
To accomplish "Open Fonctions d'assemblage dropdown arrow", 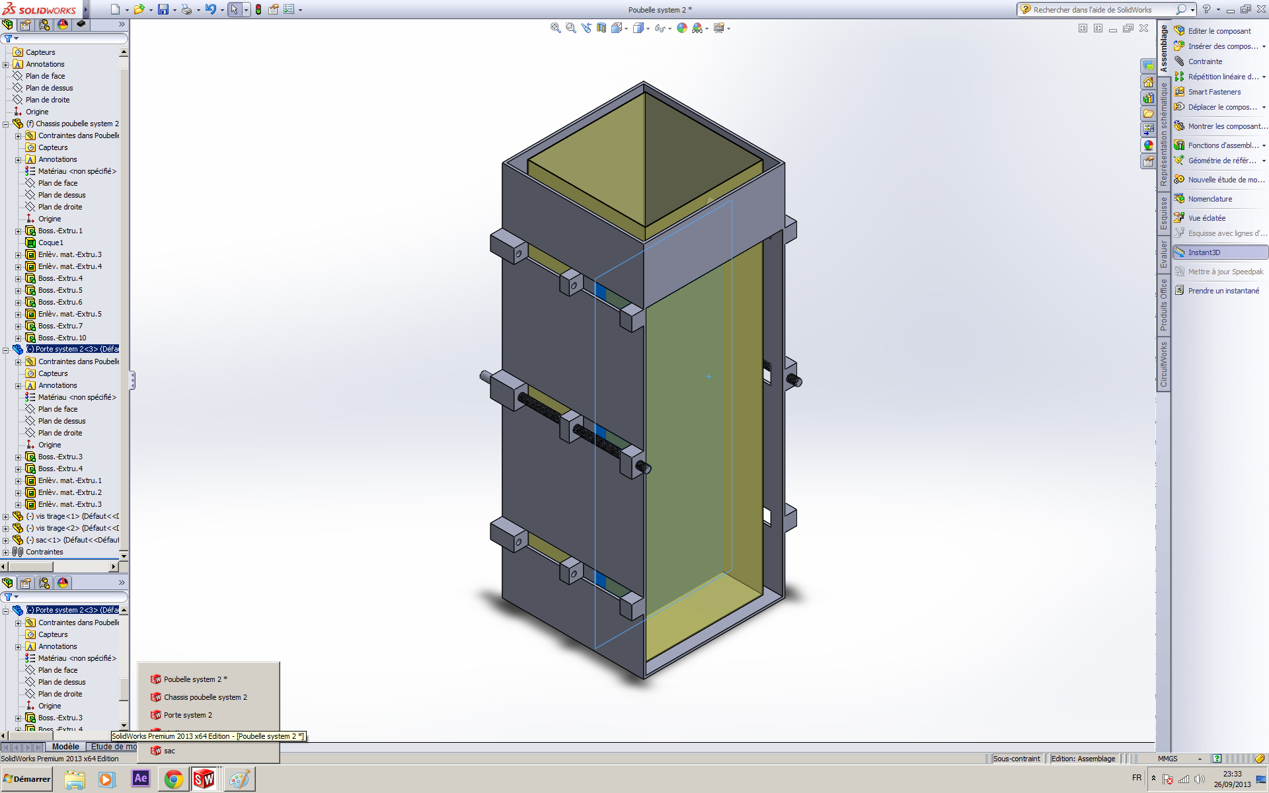I will pyautogui.click(x=1264, y=145).
